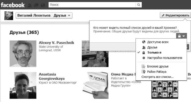Click State University of Leningrad, USSR text
This screenshot has width=191, height=102.
coord(51,49)
